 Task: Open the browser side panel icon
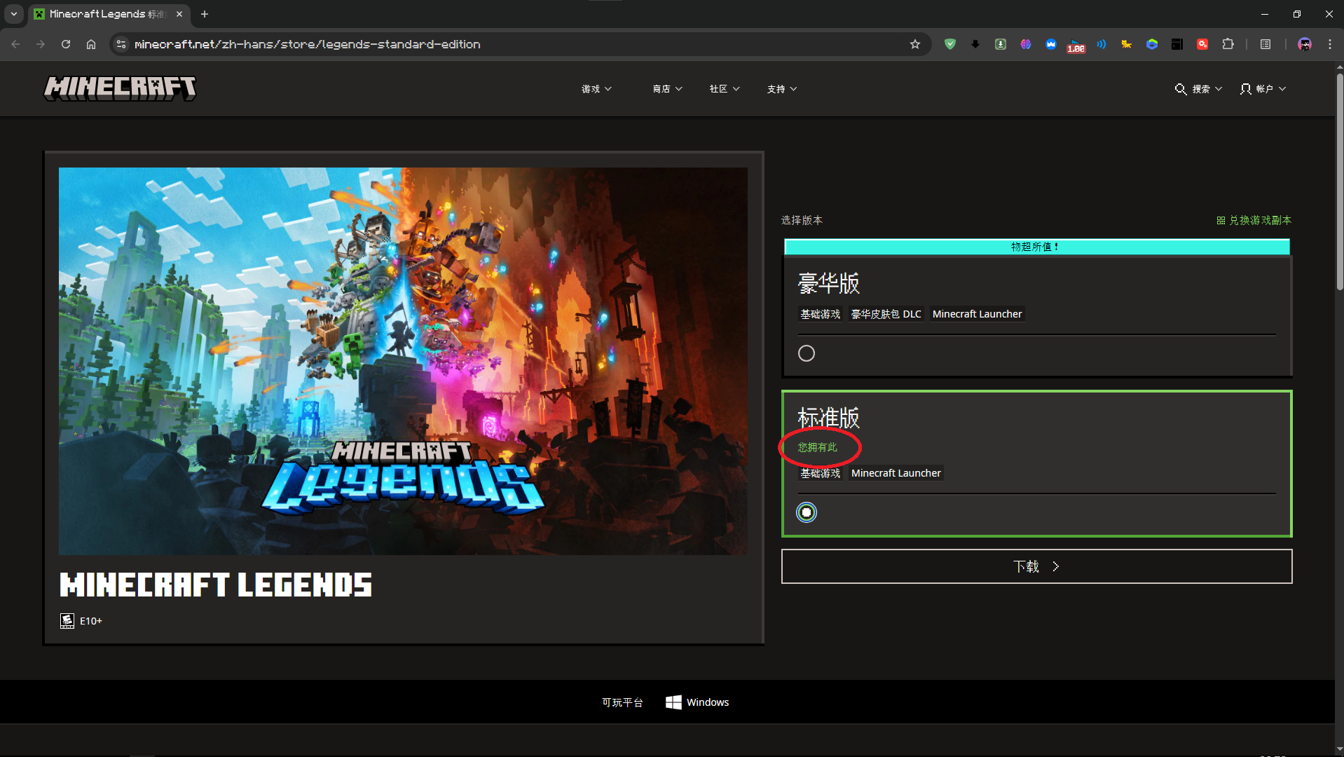tap(1266, 44)
